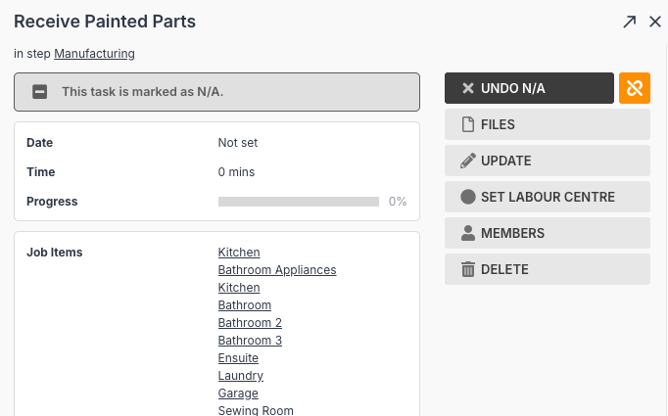Click the document icon beside Files

(468, 124)
